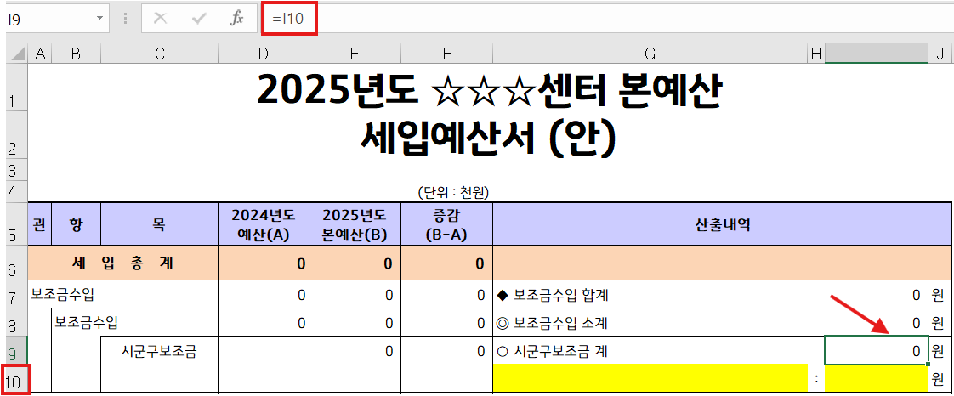Click row 7 amount 0 in column I
Screen dimensions: 954x396
tap(876, 295)
